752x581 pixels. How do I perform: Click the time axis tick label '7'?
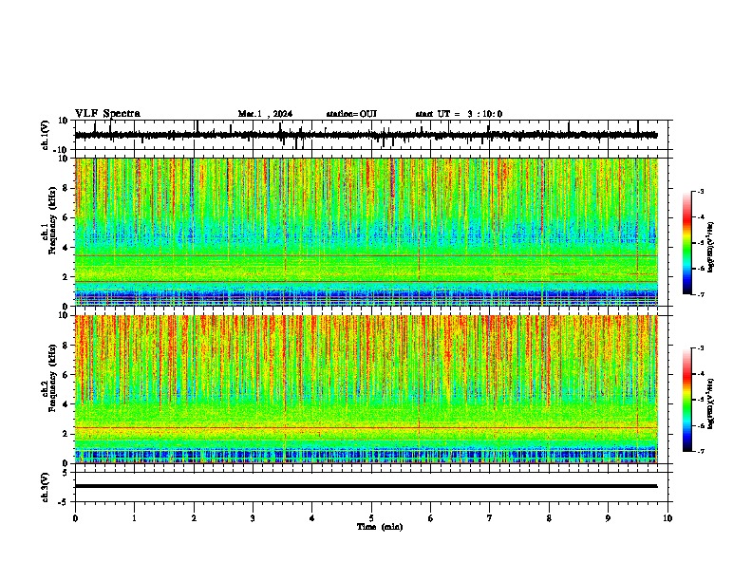pos(490,518)
